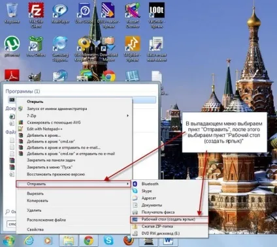277x247 pixels.
Task: Switch to Google Chrome on the taskbar
Action: point(88,240)
